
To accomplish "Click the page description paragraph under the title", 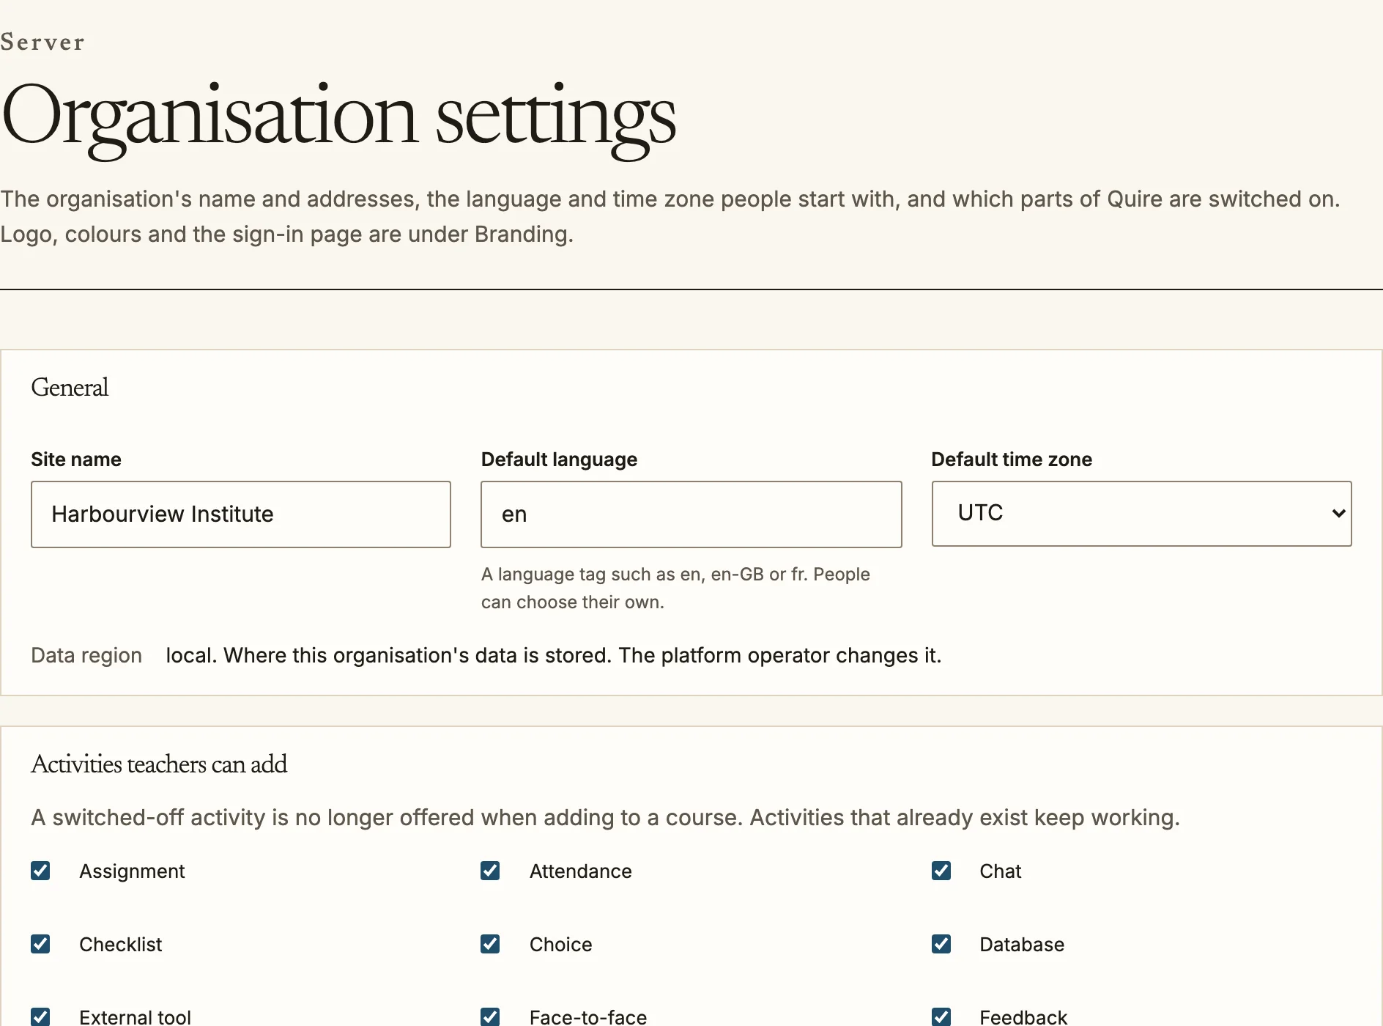I will (x=670, y=216).
